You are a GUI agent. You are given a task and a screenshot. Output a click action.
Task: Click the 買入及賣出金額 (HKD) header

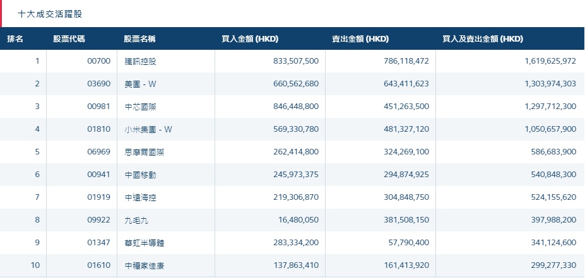(483, 39)
